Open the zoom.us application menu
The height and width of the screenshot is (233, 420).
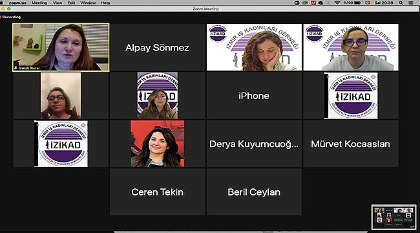pos(17,3)
